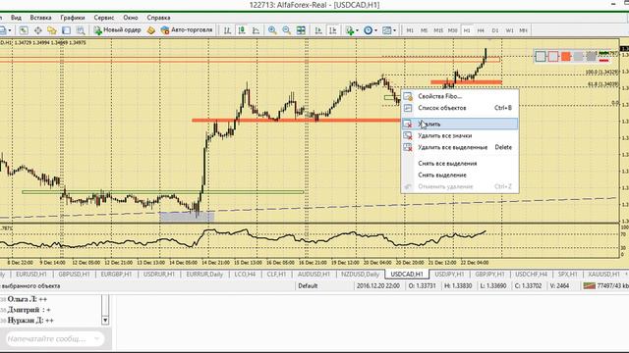629x353 pixels.
Task: Choose Удалить все значки
Action: pos(460,135)
